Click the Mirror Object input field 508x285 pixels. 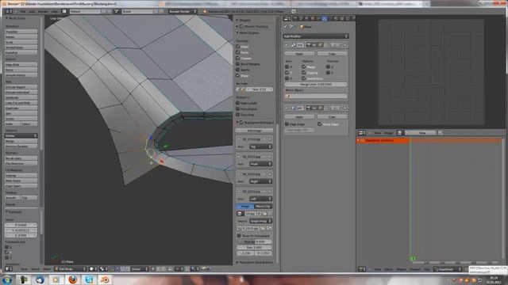click(316, 96)
